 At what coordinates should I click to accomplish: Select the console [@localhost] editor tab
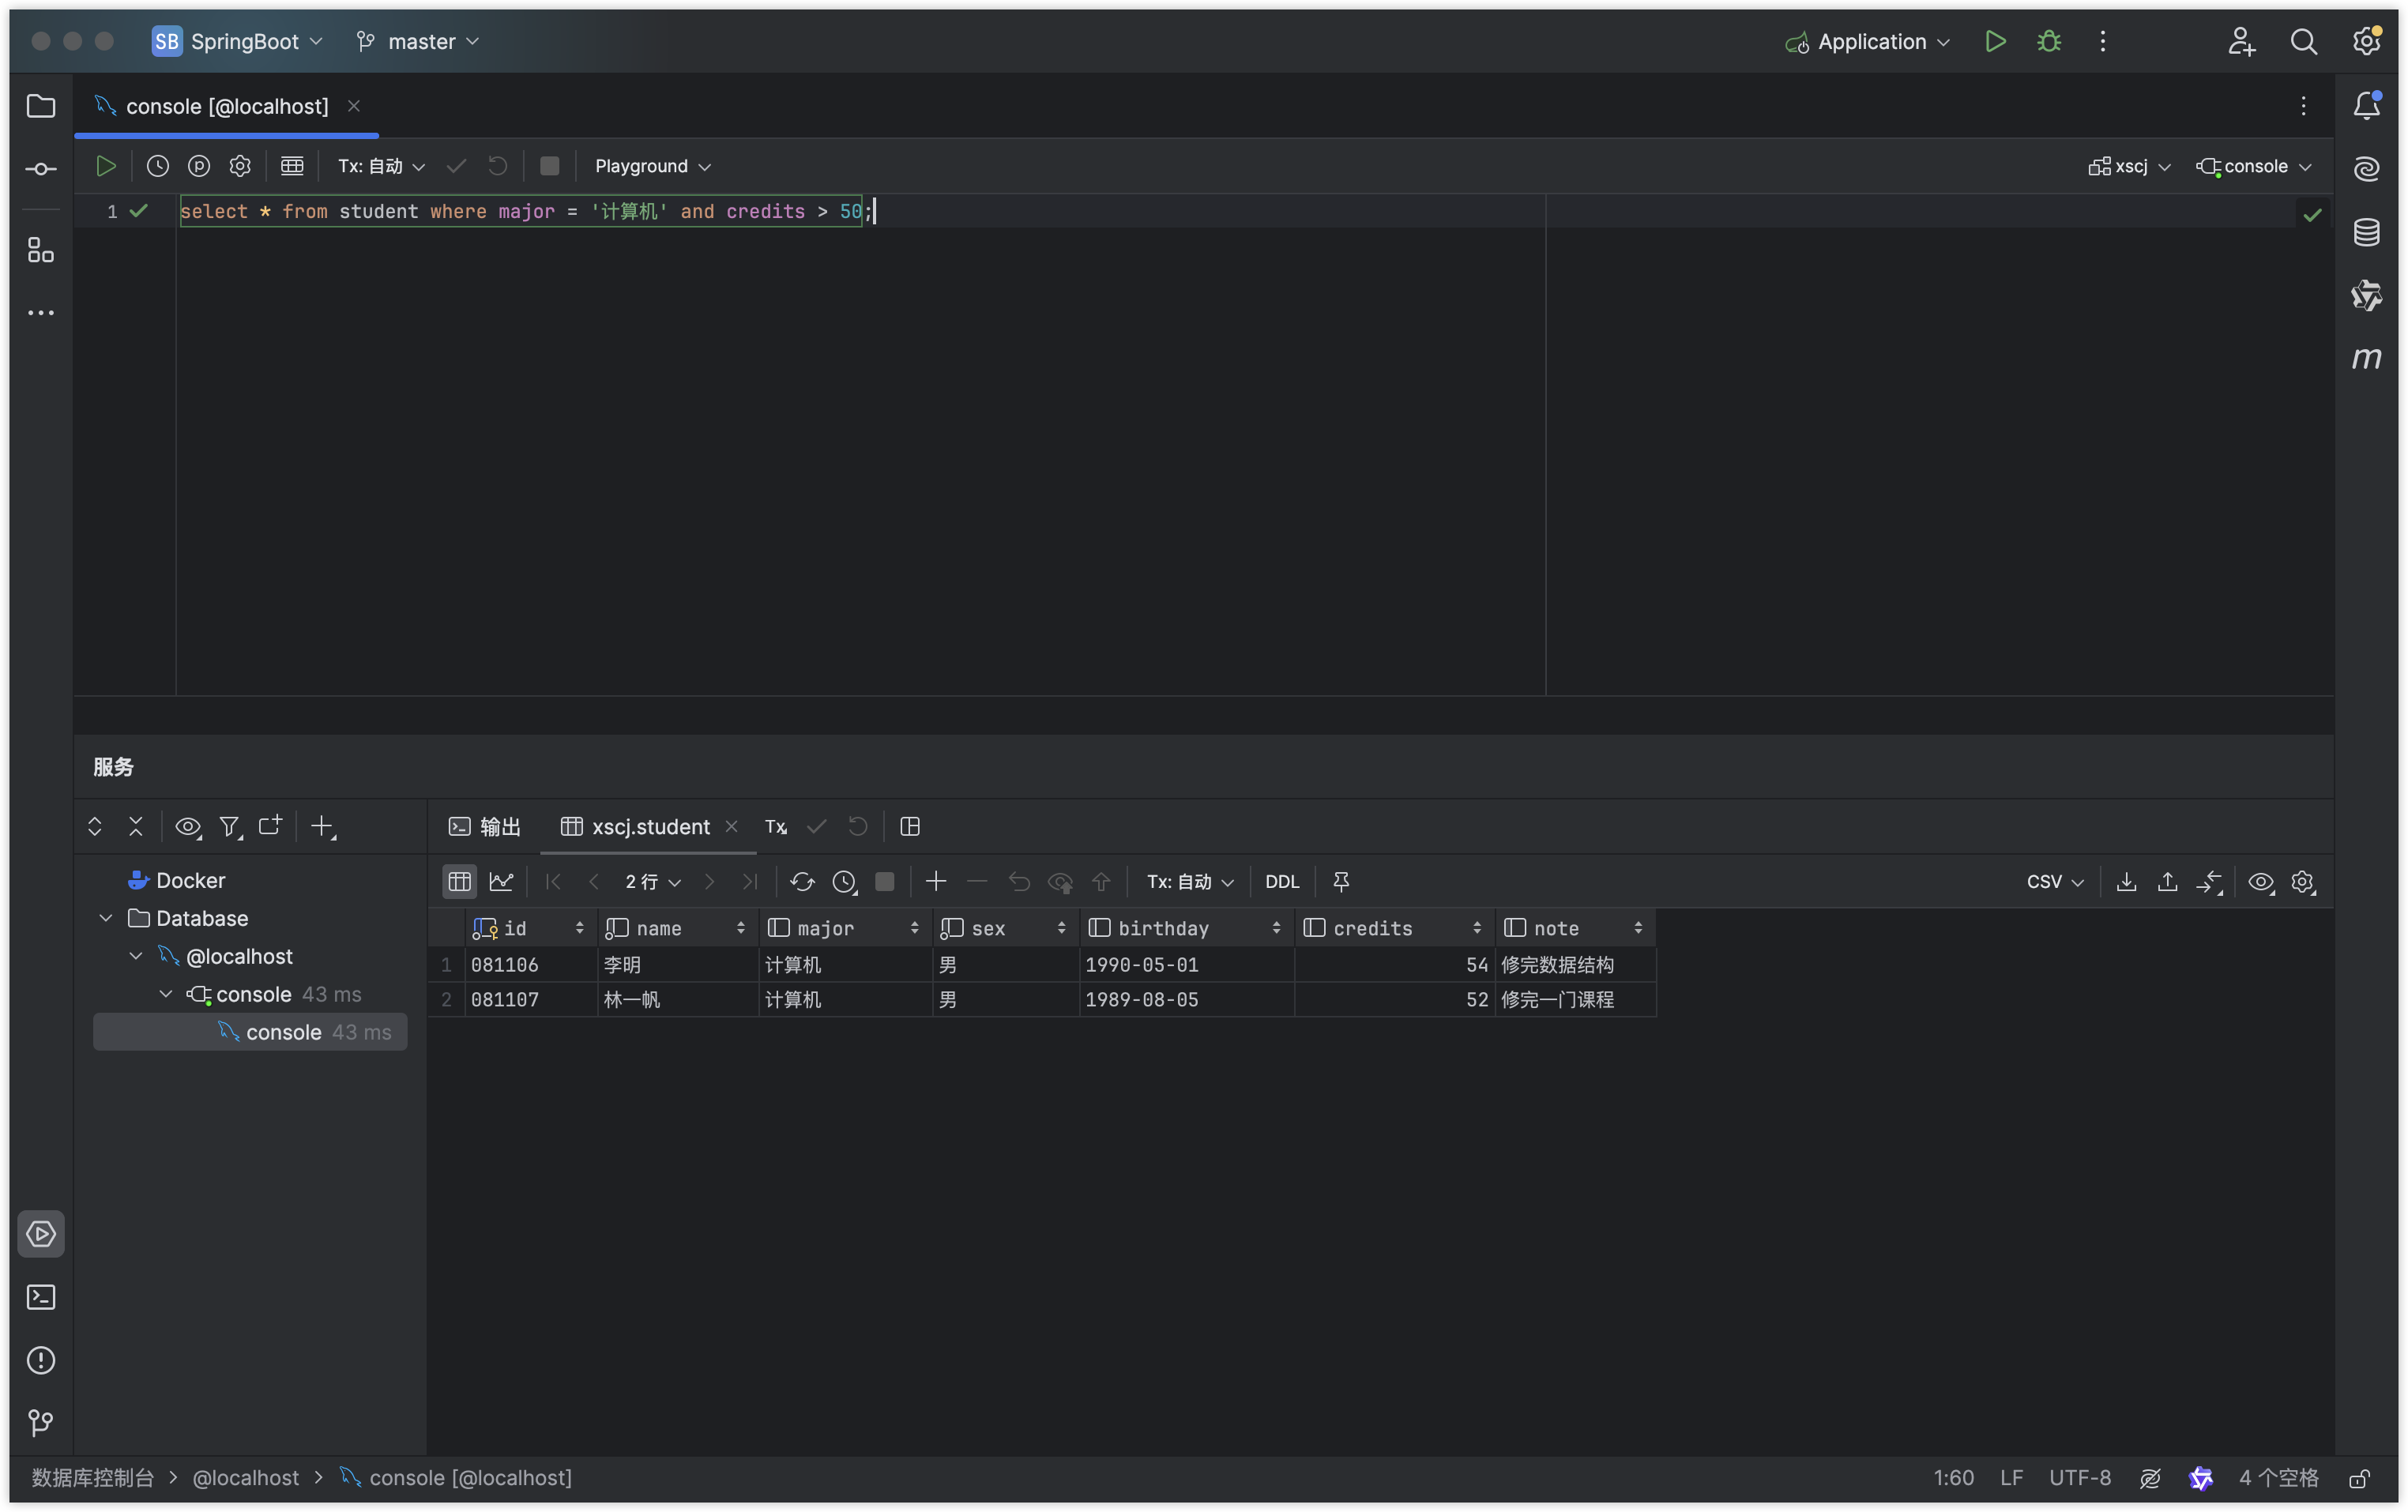click(x=226, y=106)
